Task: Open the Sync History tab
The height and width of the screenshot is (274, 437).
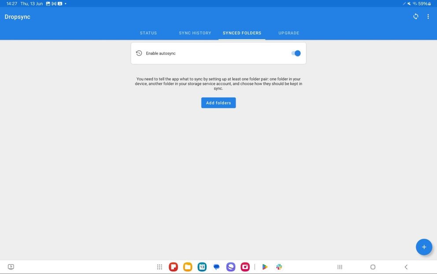Action: pyautogui.click(x=195, y=33)
